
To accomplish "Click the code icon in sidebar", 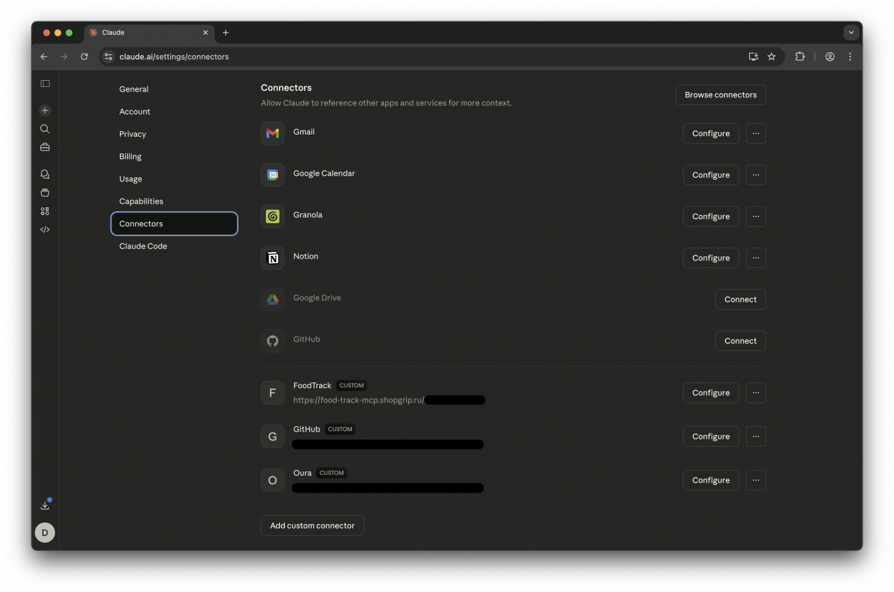I will tap(45, 230).
